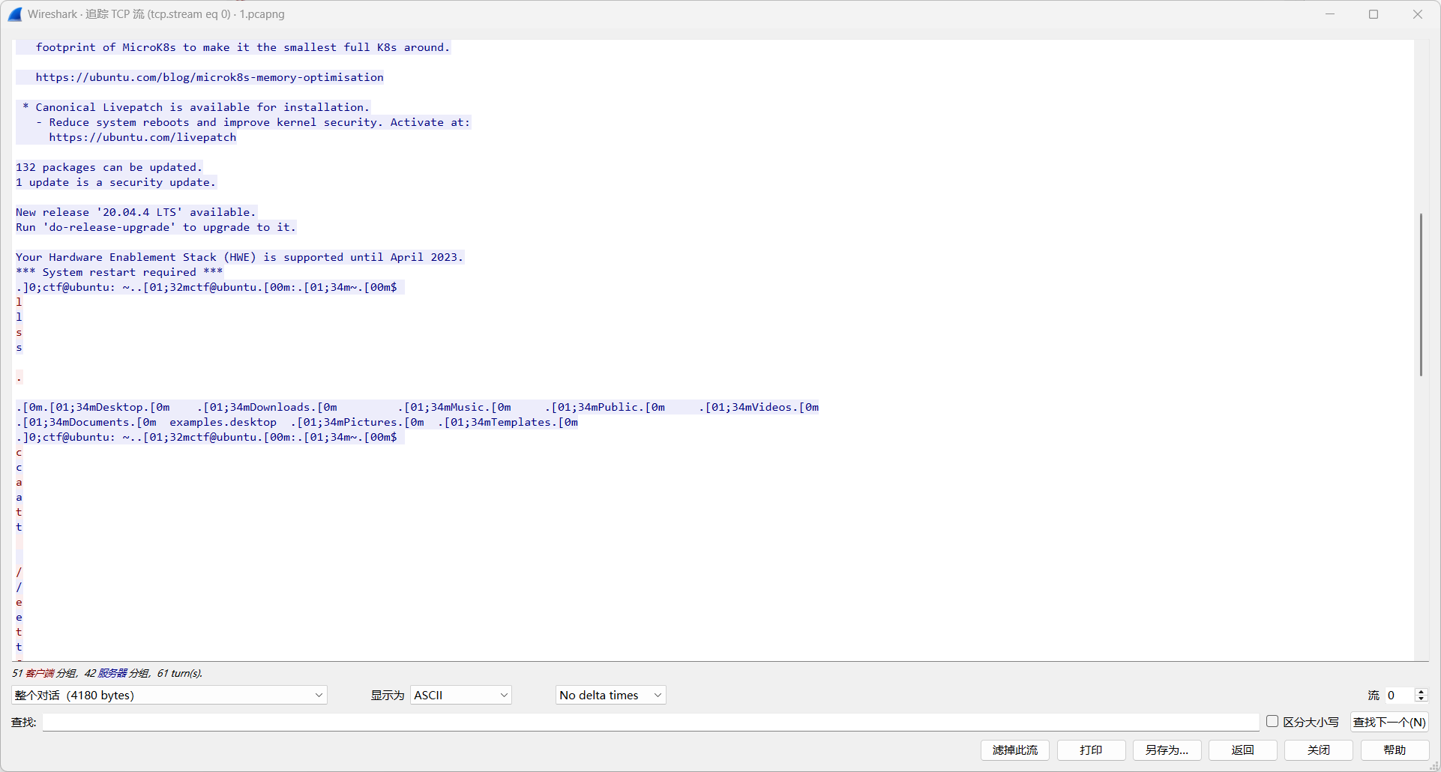Click the 'footprint of MicroK8s' line

243,47
